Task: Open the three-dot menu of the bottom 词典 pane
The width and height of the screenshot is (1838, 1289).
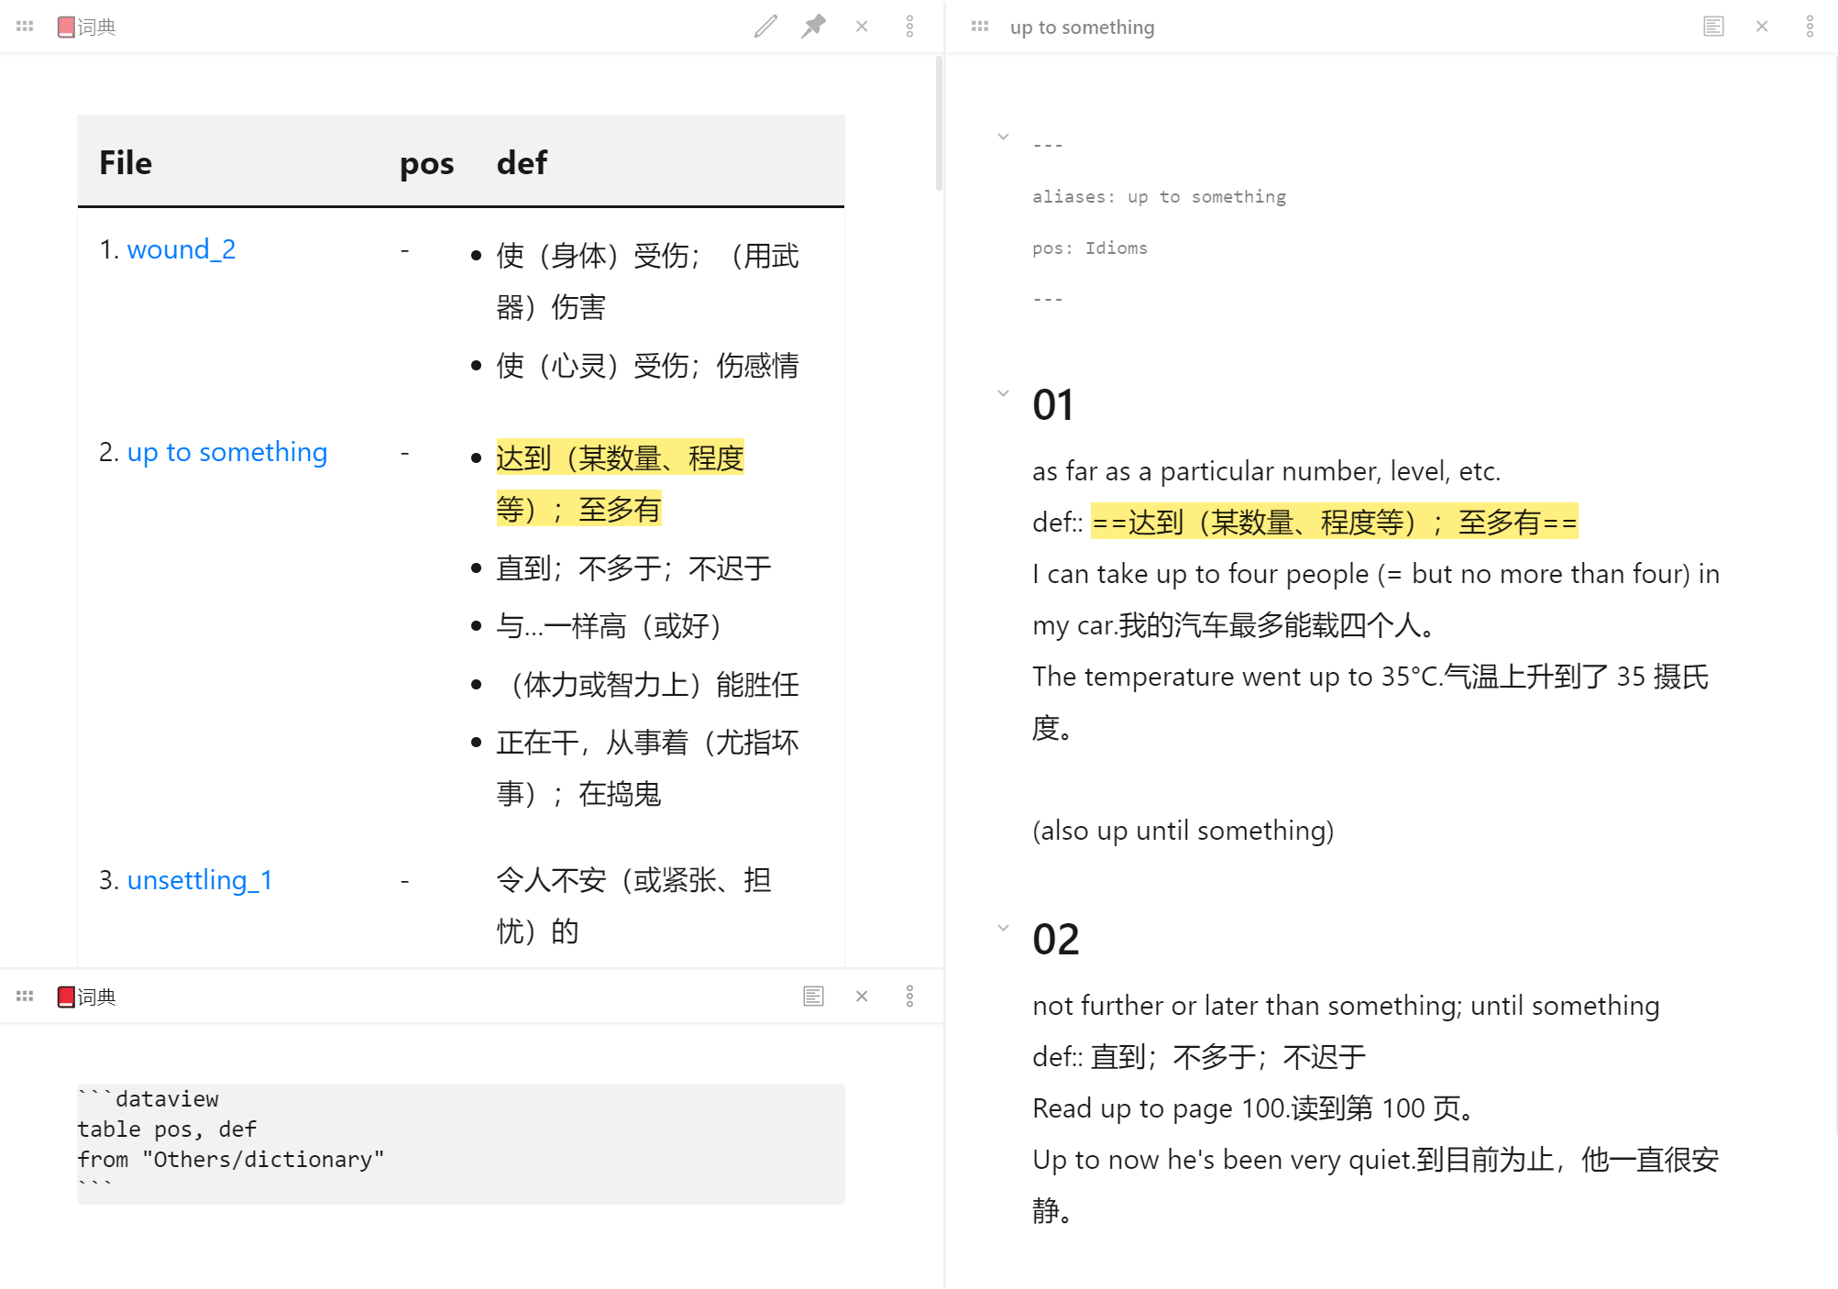Action: point(909,996)
